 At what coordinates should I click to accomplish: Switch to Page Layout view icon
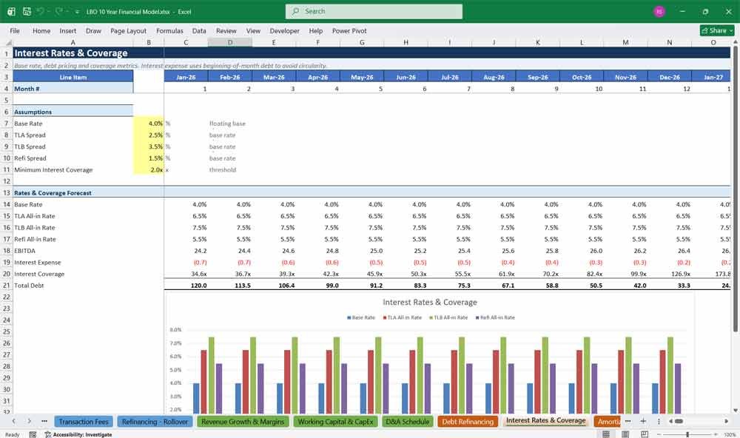[x=625, y=434]
